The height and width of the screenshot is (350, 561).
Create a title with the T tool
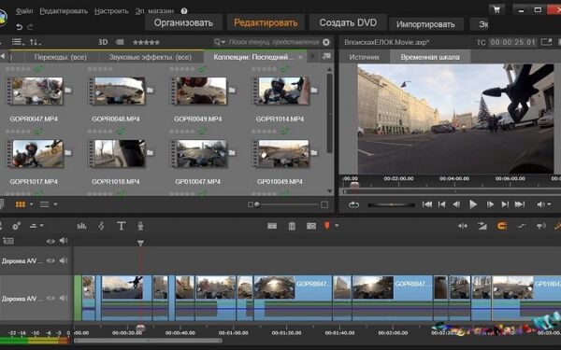pos(122,226)
